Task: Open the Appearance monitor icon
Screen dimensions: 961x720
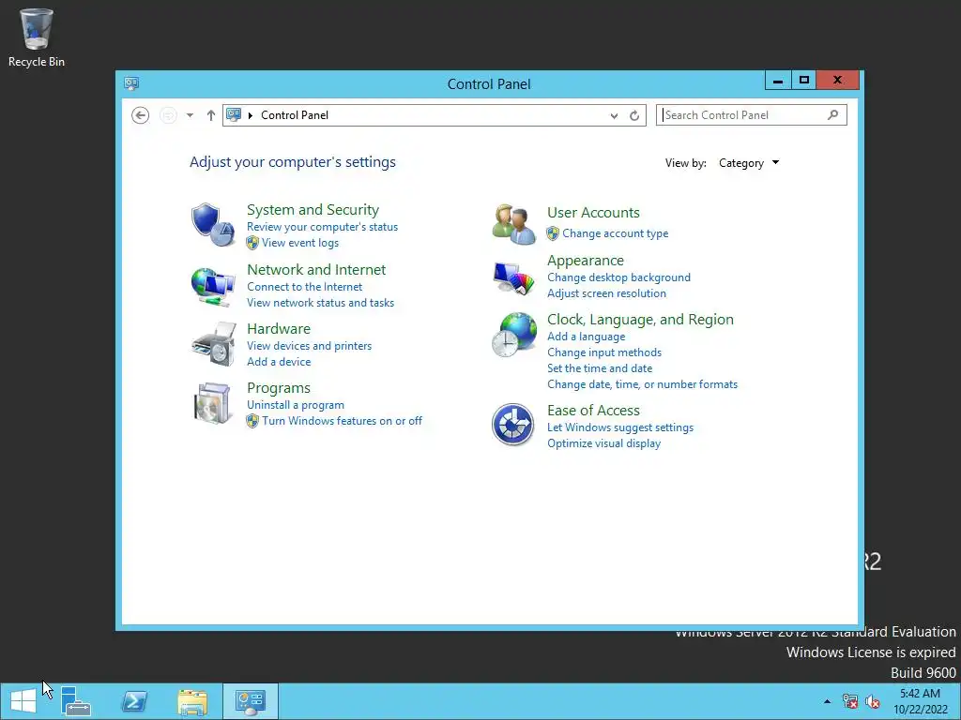Action: click(x=513, y=278)
